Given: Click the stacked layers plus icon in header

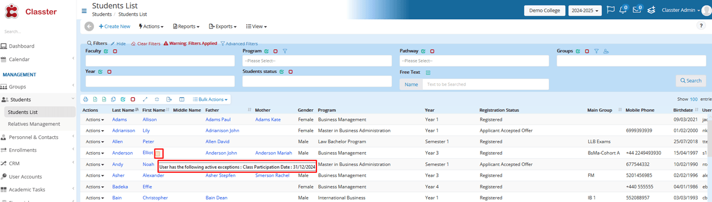Looking at the screenshot, I should tap(651, 10).
